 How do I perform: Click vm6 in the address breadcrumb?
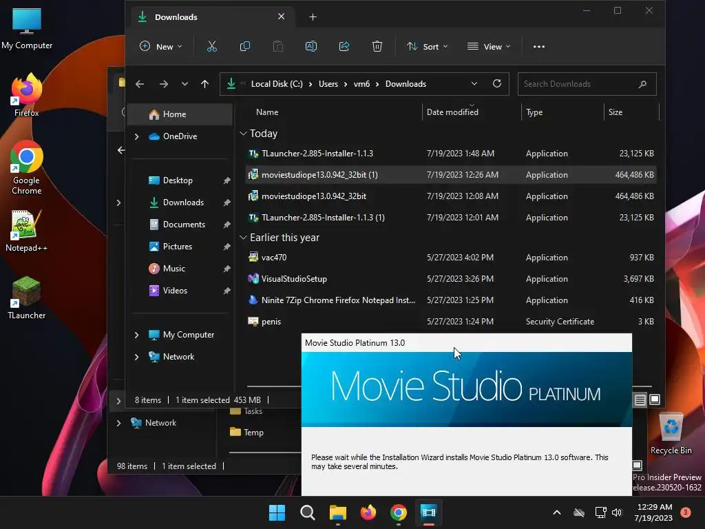361,84
